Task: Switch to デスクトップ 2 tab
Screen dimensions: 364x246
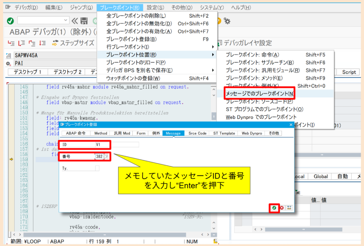Action: coord(67,72)
